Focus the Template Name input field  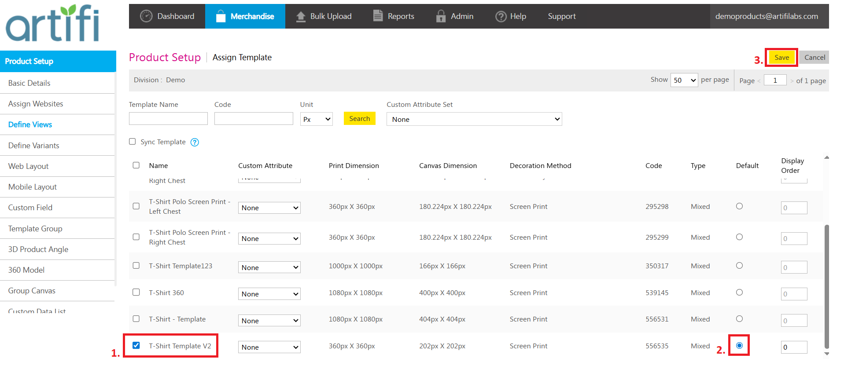(x=168, y=119)
